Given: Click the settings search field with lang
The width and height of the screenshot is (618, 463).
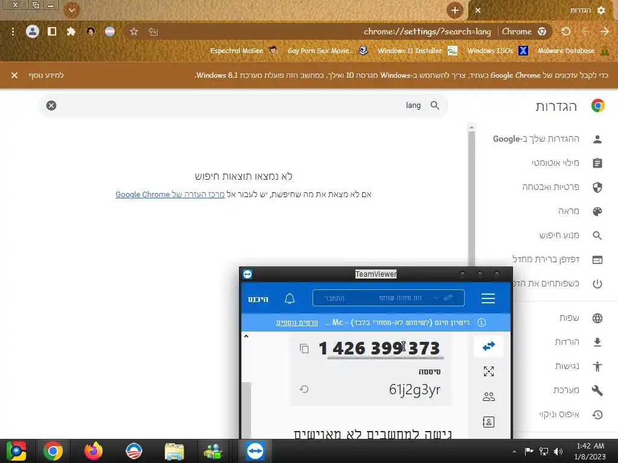Looking at the screenshot, I should [243, 106].
